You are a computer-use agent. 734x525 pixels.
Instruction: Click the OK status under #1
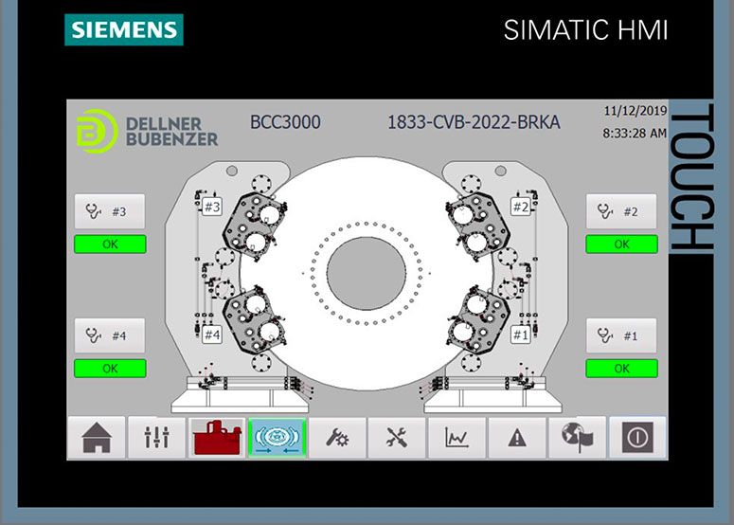point(621,369)
